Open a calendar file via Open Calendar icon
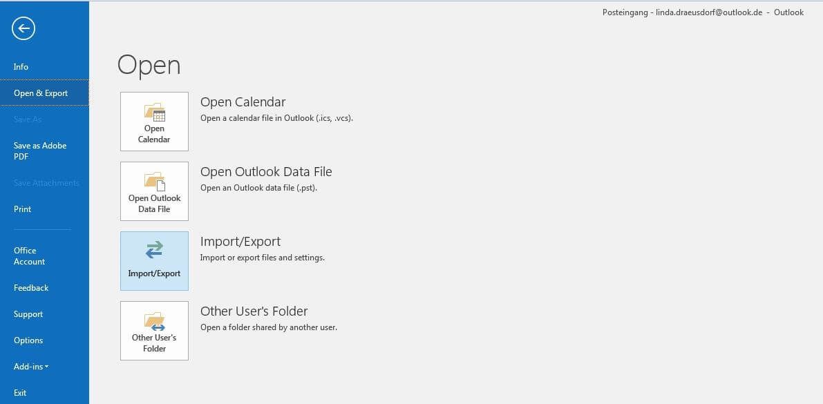 (153, 121)
